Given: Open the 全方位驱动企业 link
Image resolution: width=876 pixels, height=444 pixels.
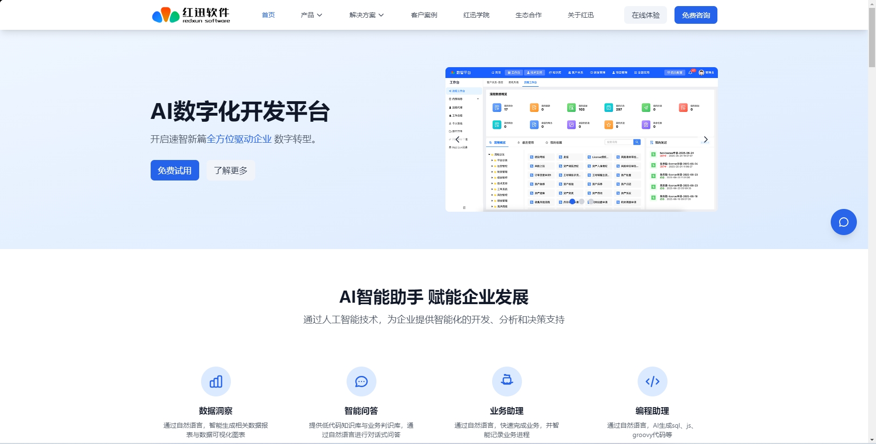Looking at the screenshot, I should click(239, 139).
